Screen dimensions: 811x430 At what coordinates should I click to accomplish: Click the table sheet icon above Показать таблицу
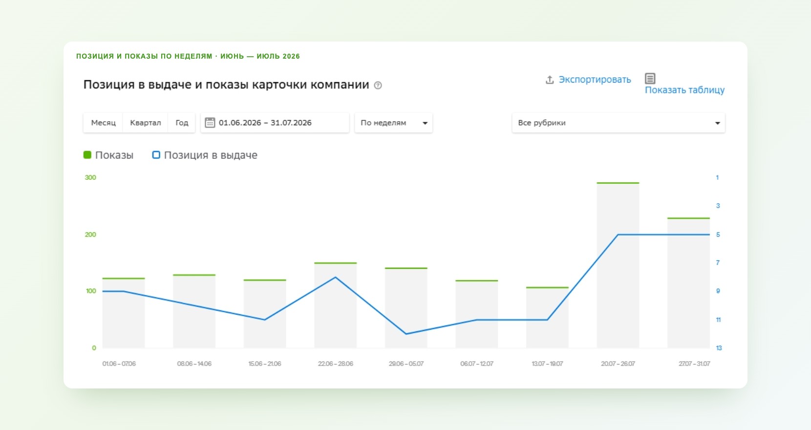click(x=650, y=78)
